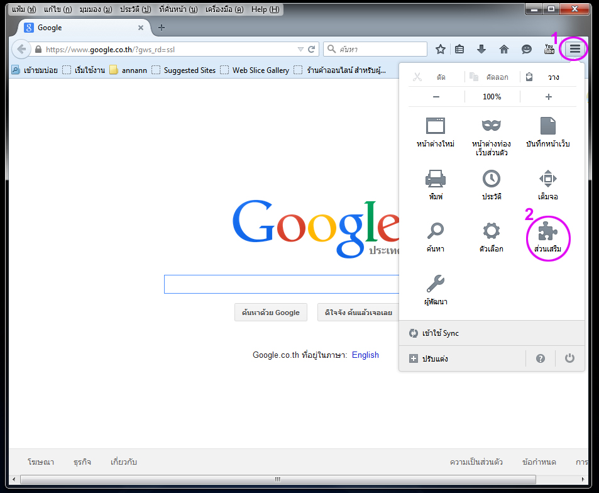Open Developer wrench icon

[435, 284]
